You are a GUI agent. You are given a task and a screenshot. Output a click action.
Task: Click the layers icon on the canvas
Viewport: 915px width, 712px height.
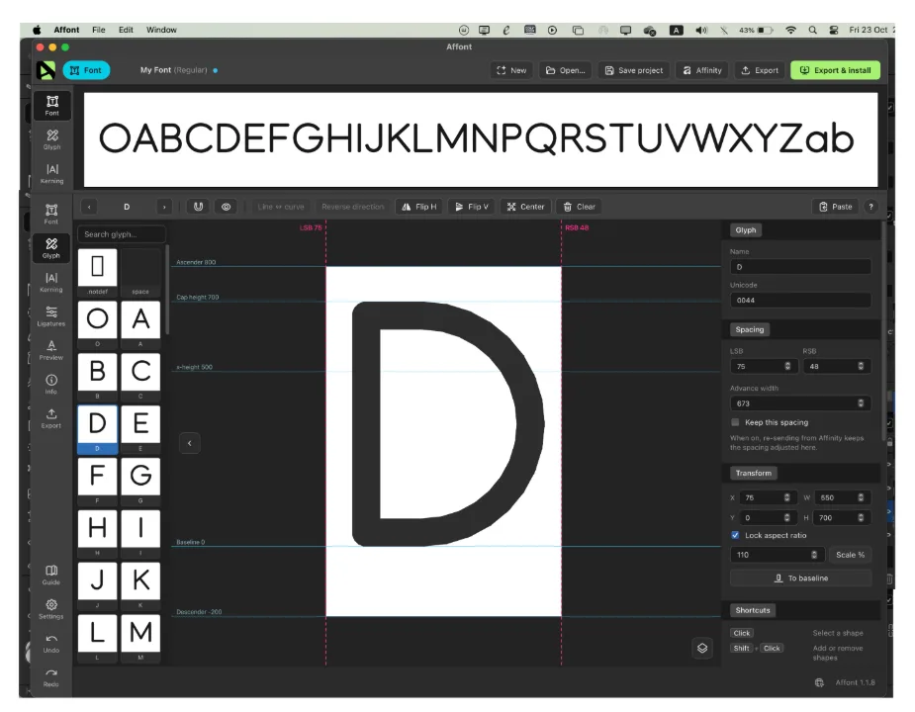pyautogui.click(x=702, y=648)
